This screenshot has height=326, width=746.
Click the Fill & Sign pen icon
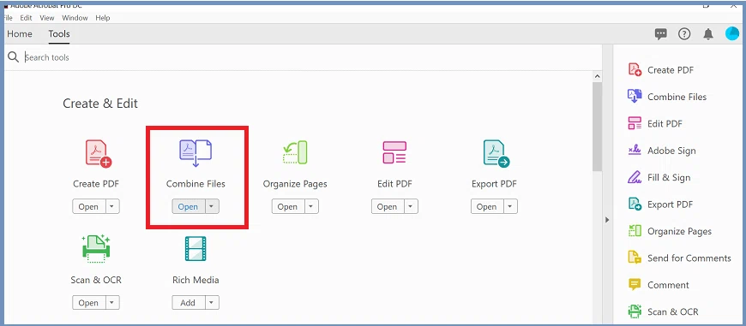click(635, 177)
